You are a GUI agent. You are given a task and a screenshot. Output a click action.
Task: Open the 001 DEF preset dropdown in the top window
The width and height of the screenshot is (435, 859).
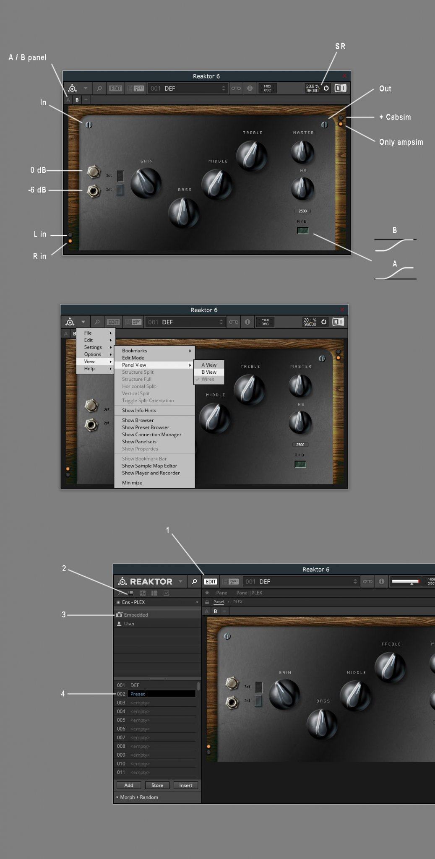coord(188,88)
